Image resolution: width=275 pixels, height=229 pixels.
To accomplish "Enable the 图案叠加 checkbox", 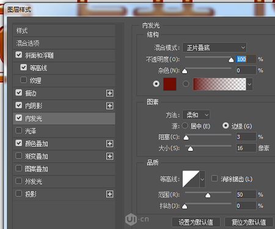I will click(19, 168).
